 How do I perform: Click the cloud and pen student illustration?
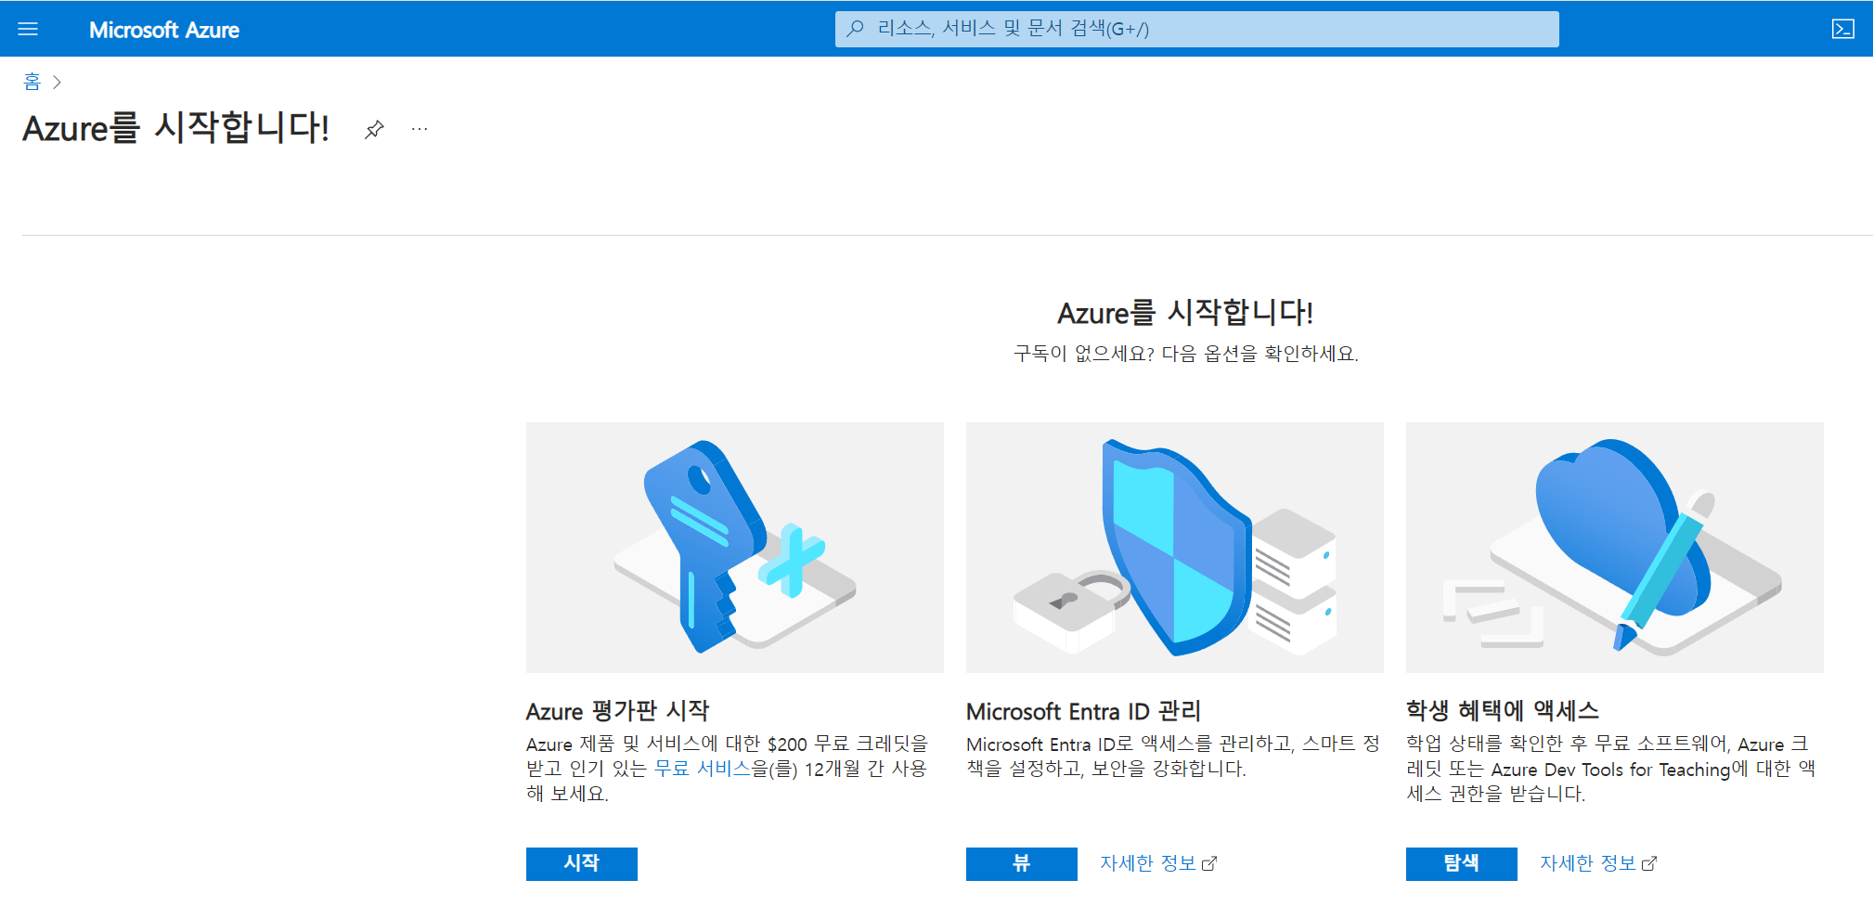(x=1614, y=547)
